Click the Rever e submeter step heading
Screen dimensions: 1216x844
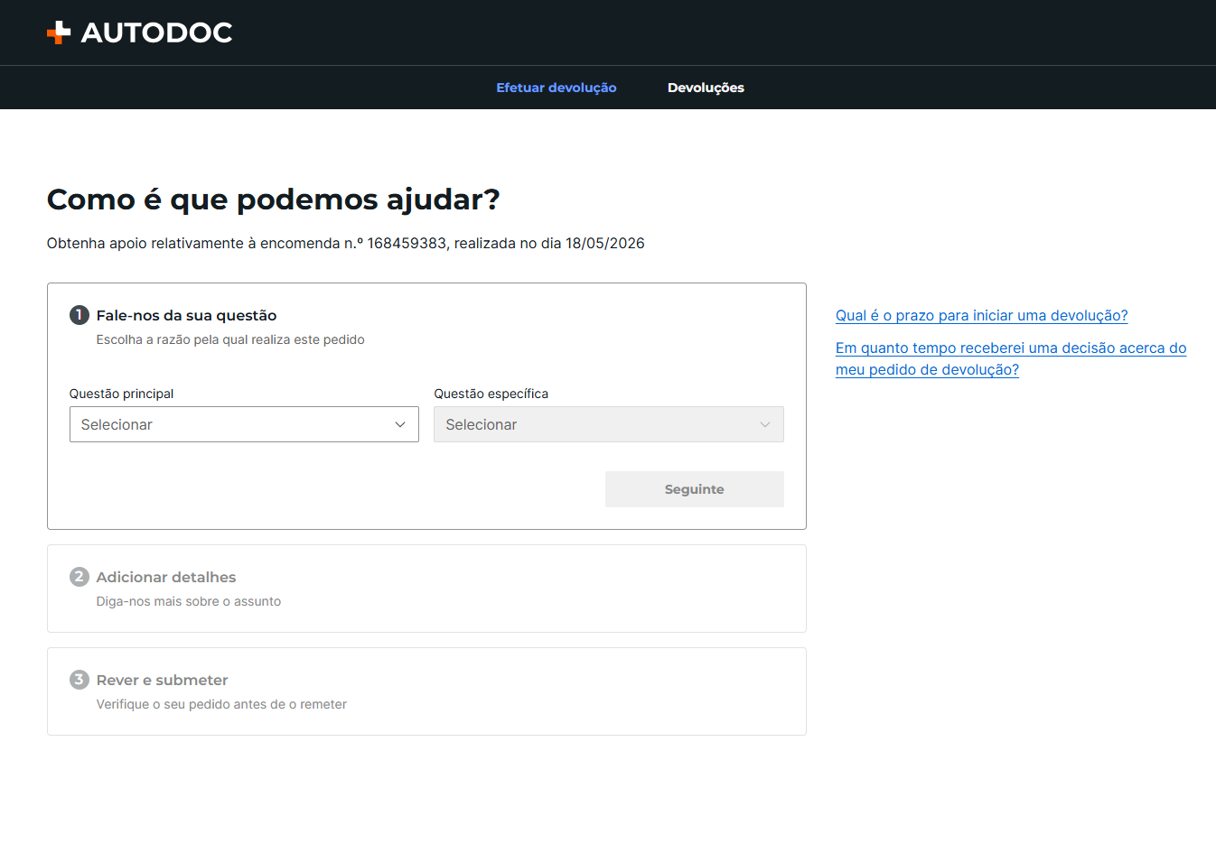(x=163, y=680)
